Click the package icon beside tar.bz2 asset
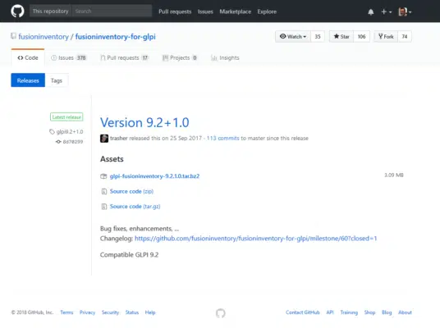The image size is (440, 328). (103, 176)
